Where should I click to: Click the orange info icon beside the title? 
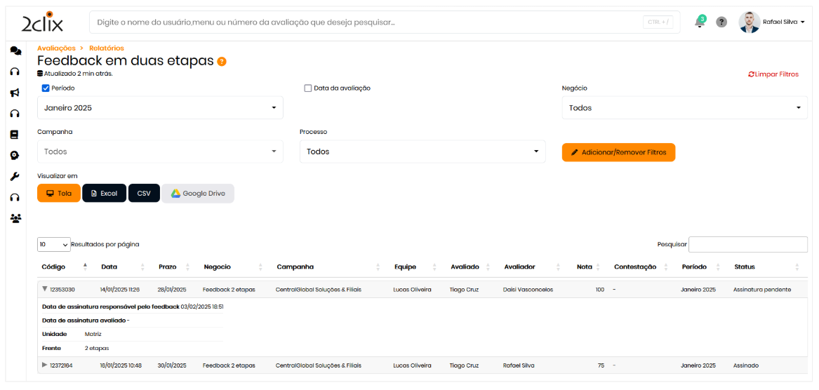(x=222, y=62)
